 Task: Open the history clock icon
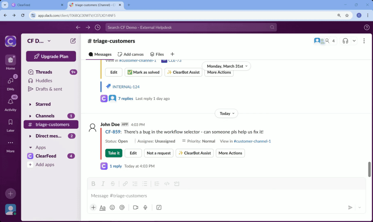97,28
